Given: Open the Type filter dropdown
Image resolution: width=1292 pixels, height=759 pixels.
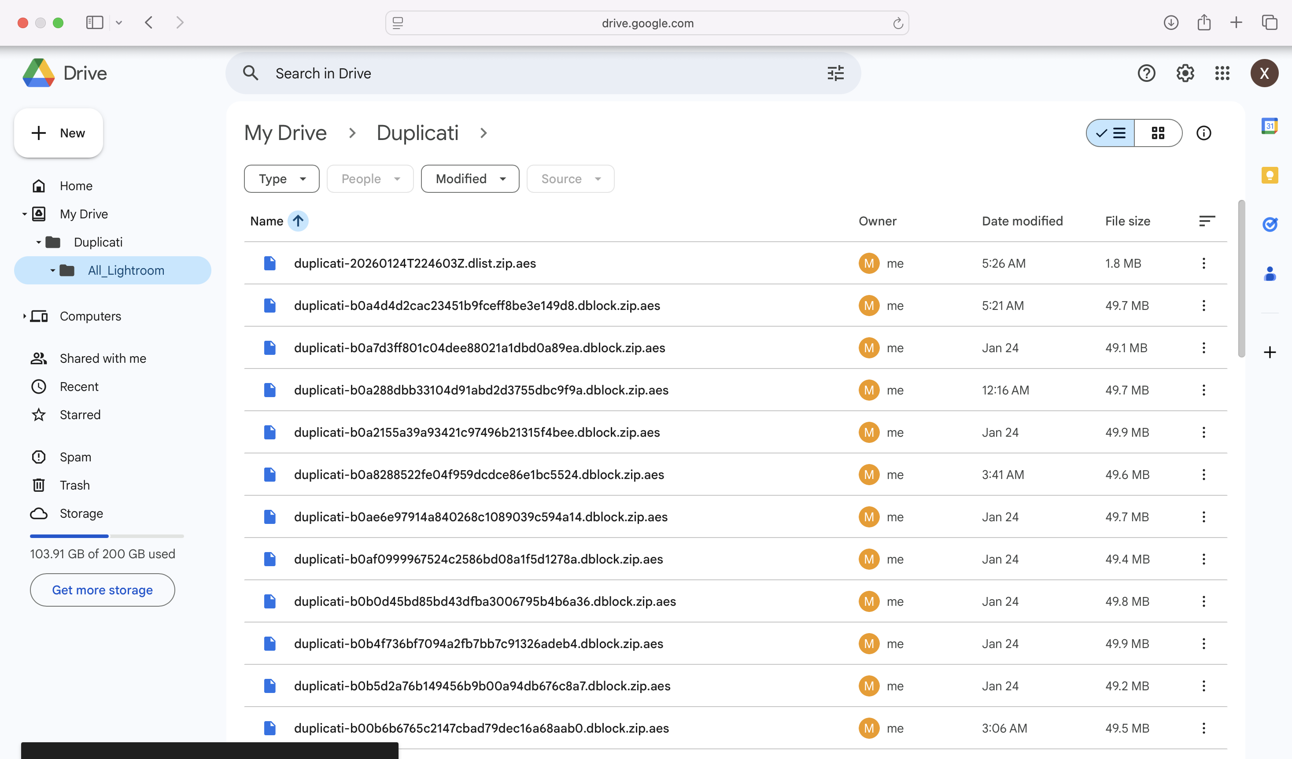Looking at the screenshot, I should coord(281,179).
